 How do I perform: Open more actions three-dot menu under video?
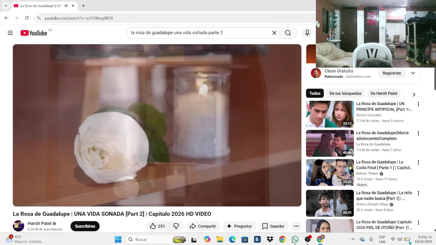[x=296, y=226]
